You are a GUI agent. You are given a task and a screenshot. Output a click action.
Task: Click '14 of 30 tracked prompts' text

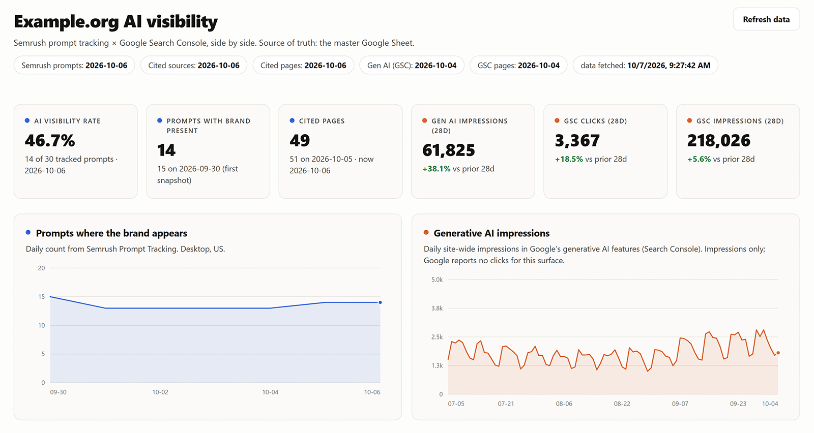[69, 159]
